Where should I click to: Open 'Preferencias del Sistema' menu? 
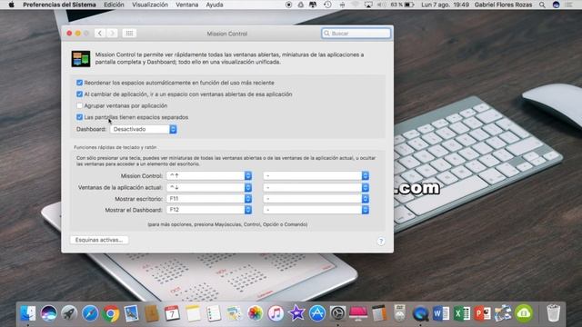click(x=59, y=5)
